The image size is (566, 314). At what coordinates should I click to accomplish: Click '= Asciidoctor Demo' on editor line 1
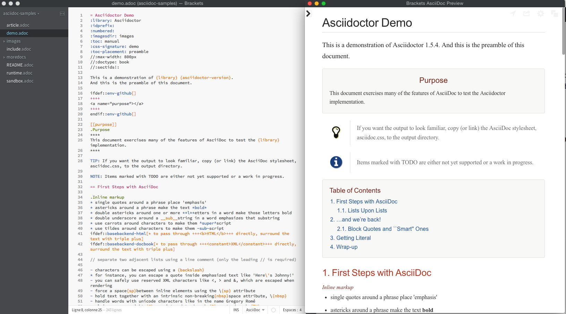tap(112, 15)
